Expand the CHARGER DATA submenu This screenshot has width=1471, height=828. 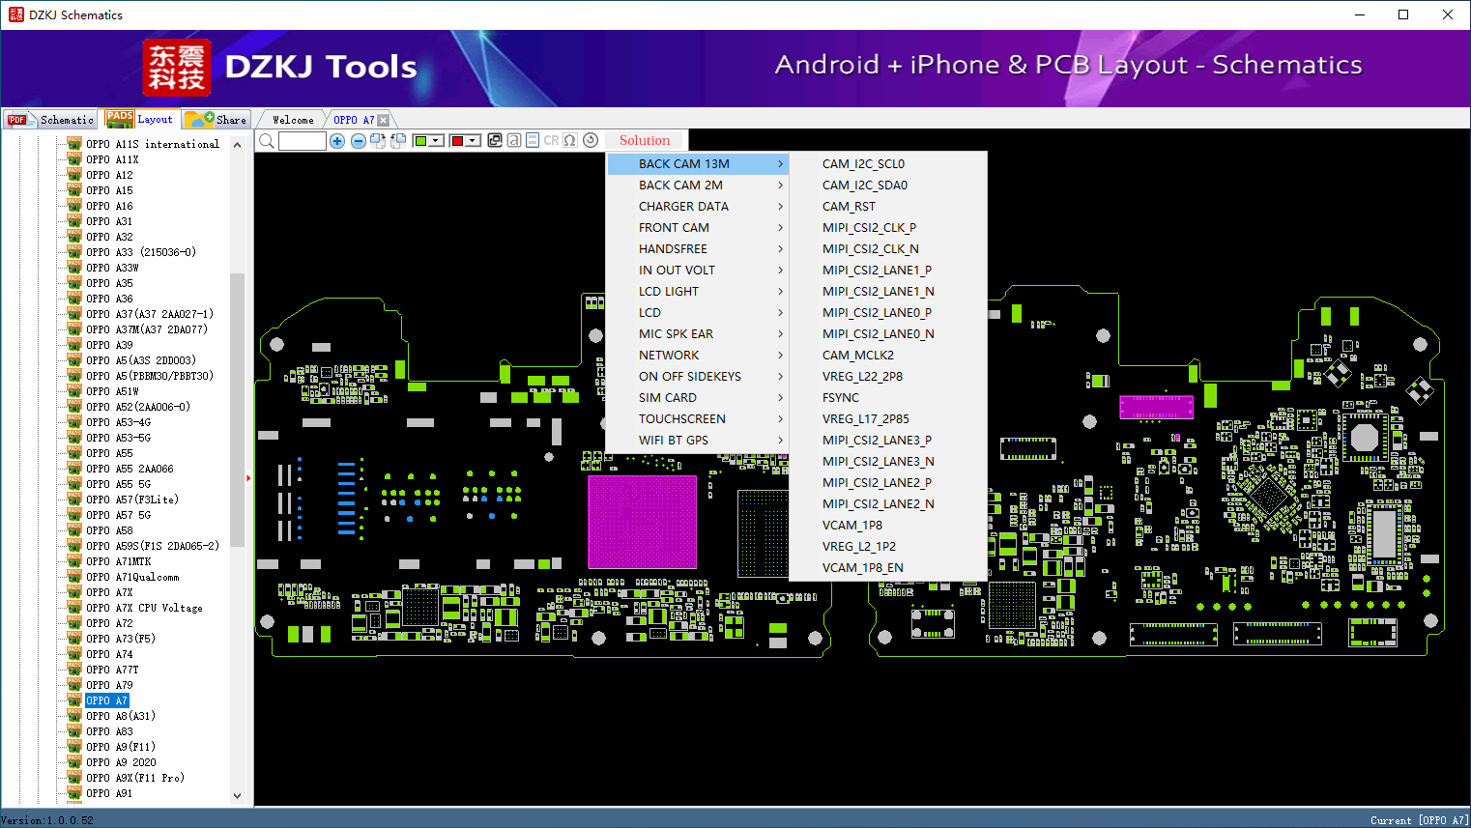point(698,207)
